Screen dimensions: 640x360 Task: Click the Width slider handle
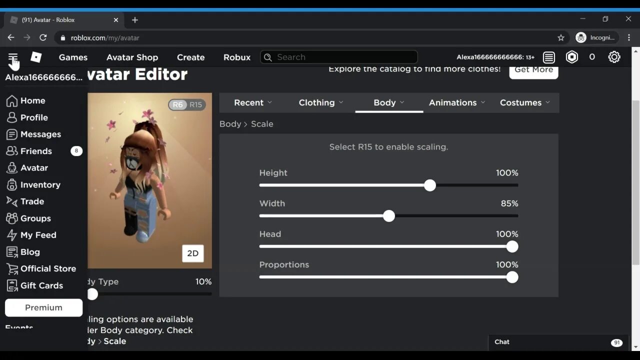[389, 216]
